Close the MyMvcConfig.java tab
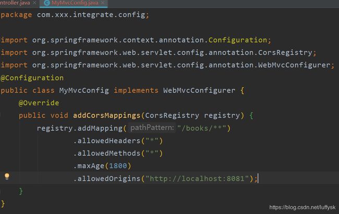 (x=103, y=3)
